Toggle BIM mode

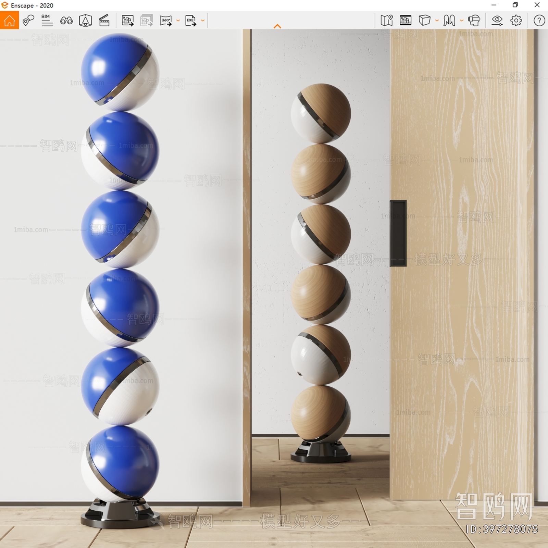point(47,20)
